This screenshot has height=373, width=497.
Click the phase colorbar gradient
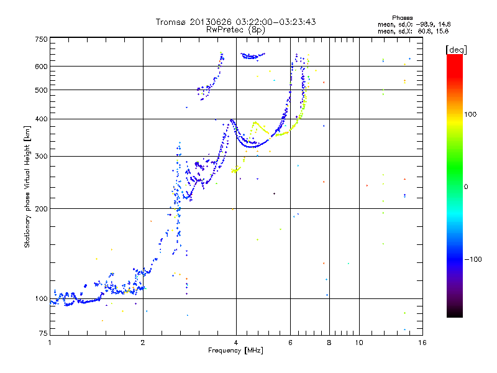click(x=455, y=185)
